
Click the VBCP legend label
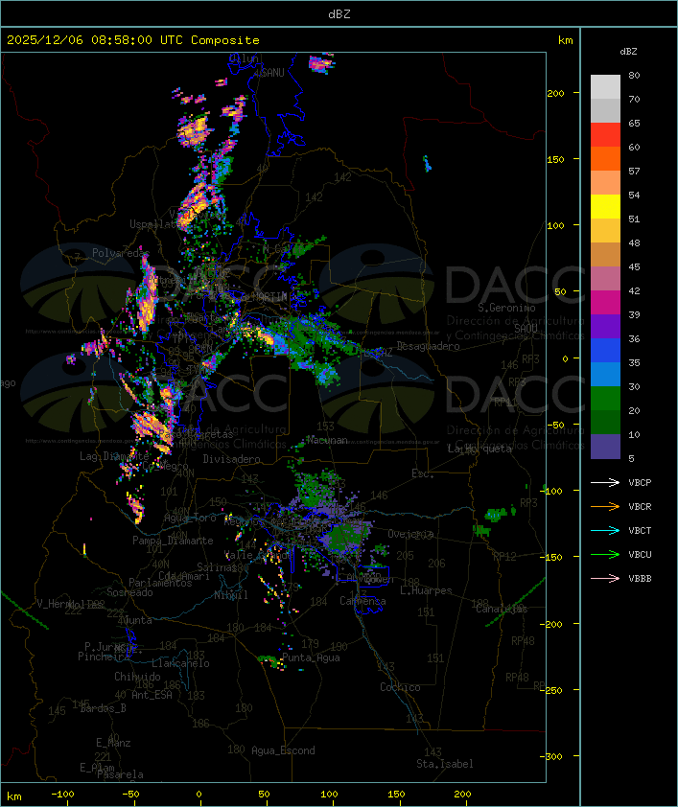pos(640,483)
